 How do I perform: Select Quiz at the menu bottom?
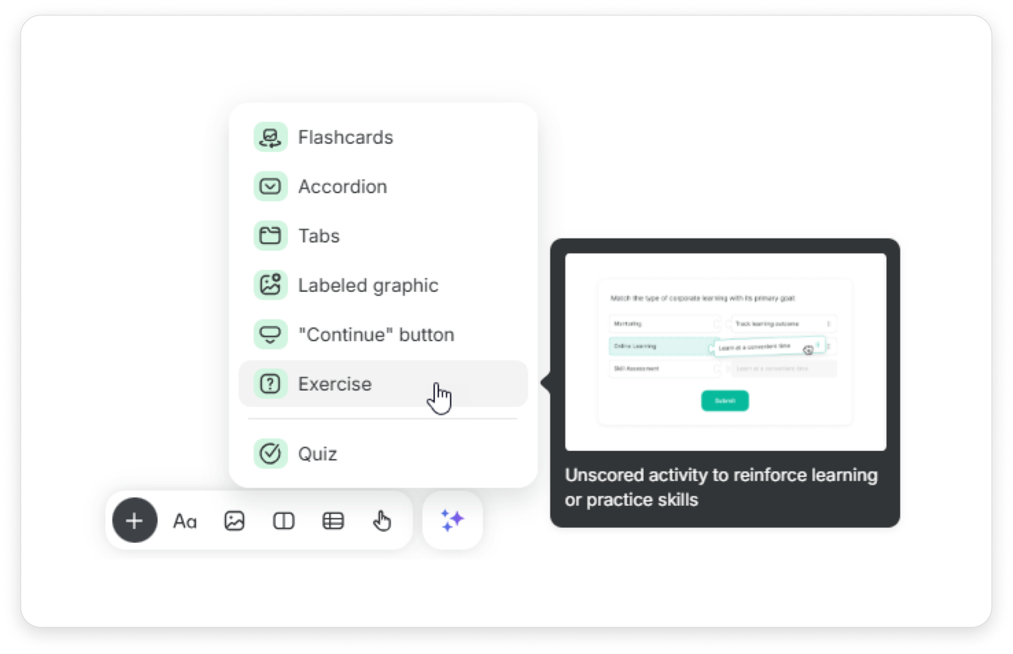383,454
